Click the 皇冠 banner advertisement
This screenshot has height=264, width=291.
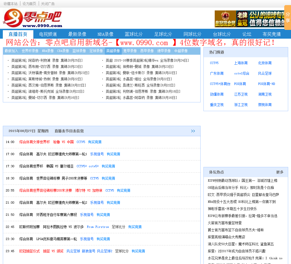click(x=249, y=19)
